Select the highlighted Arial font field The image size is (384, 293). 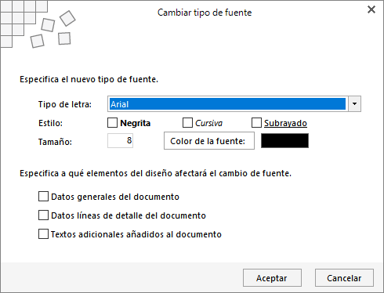[x=227, y=104]
